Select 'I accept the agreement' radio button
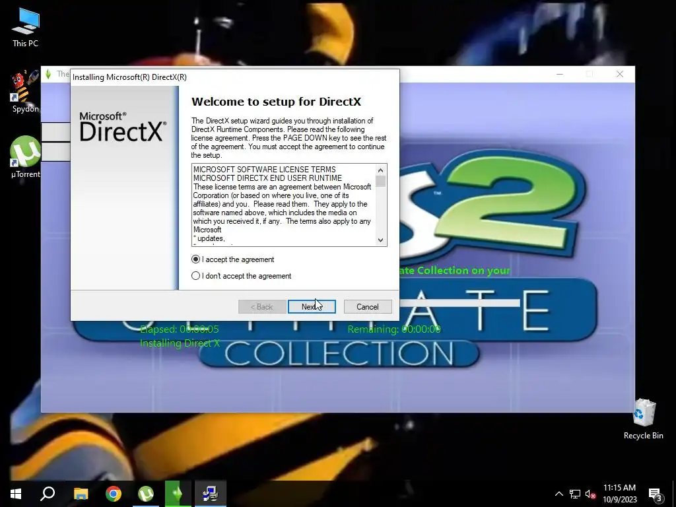Screen dimensions: 676x507 coord(195,259)
